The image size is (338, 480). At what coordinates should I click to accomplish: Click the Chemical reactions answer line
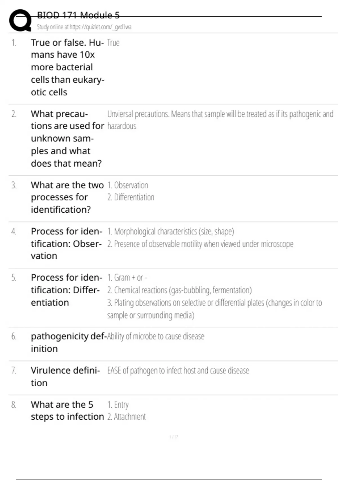click(x=179, y=290)
